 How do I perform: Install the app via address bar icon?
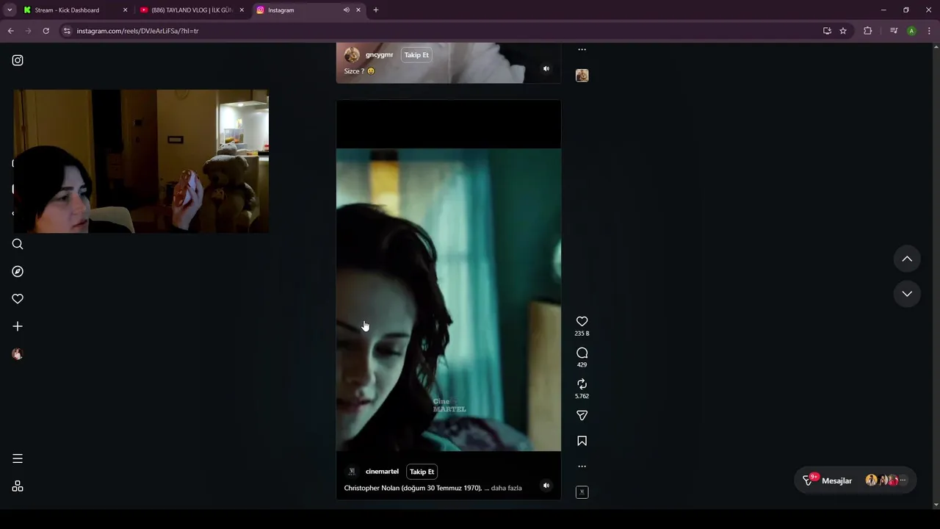click(827, 31)
